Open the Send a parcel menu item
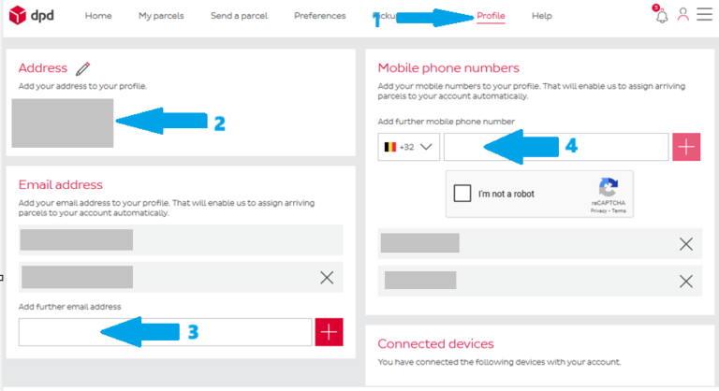 tap(239, 16)
